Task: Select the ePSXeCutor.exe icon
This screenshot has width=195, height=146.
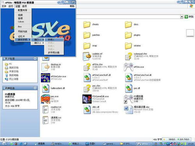Action: pos(45,78)
